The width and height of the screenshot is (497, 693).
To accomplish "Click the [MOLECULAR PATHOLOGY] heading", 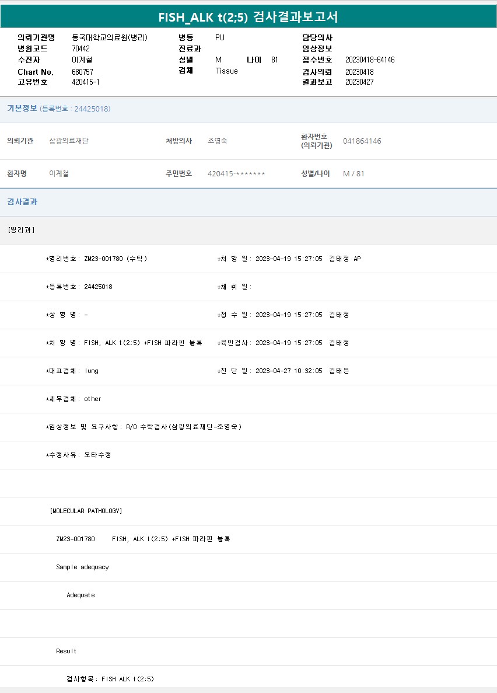I will (86, 511).
